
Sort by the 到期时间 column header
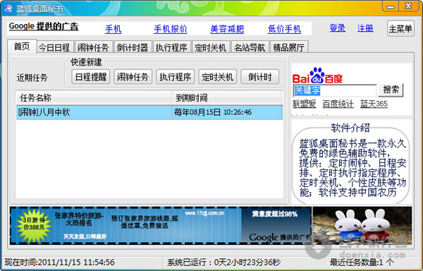tap(227, 97)
